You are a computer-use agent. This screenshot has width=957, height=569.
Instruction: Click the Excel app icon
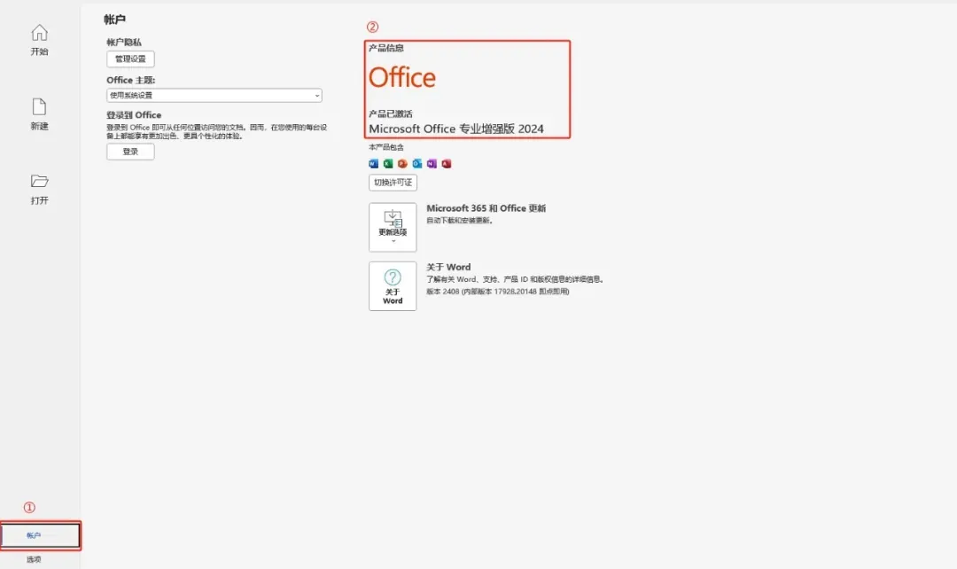[388, 164]
